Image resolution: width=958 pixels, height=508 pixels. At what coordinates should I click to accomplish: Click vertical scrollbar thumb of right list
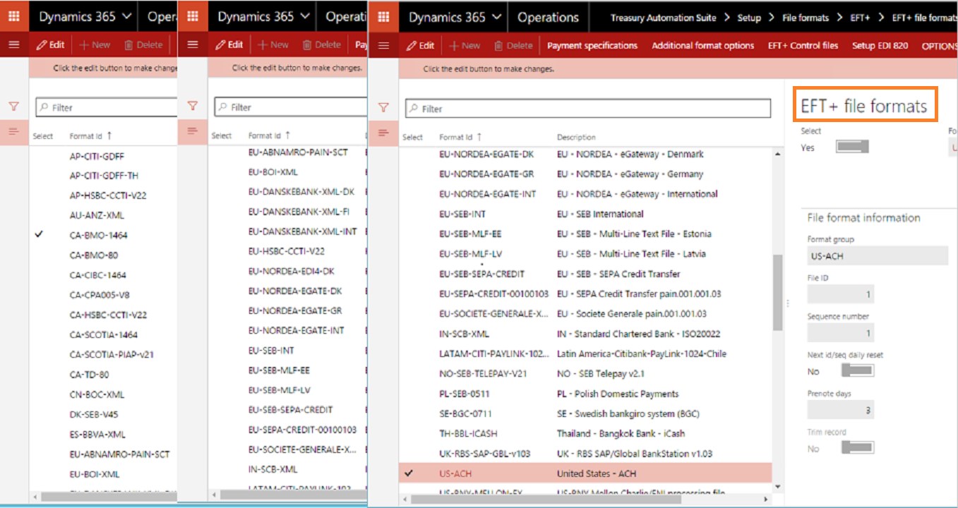(778, 293)
